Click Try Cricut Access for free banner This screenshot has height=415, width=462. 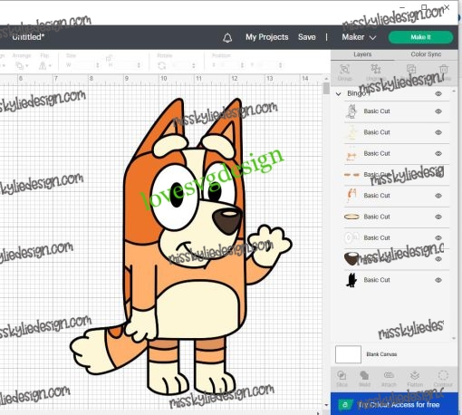pyautogui.click(x=394, y=404)
